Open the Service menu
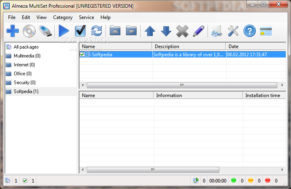Image resolution: width=291 pixels, height=189 pixels. [x=86, y=17]
